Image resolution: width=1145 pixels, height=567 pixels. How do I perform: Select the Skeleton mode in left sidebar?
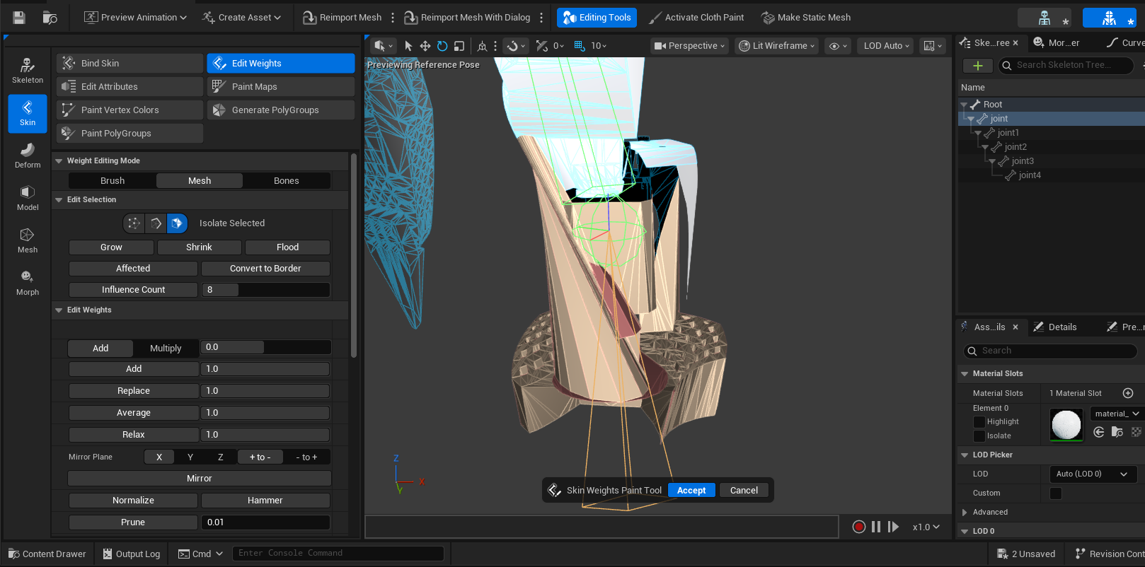(x=28, y=71)
